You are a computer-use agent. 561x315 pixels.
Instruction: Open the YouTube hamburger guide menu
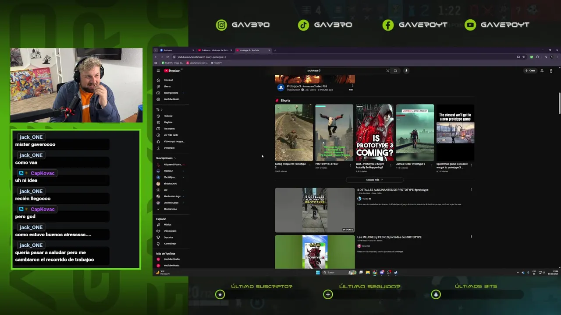pos(158,70)
